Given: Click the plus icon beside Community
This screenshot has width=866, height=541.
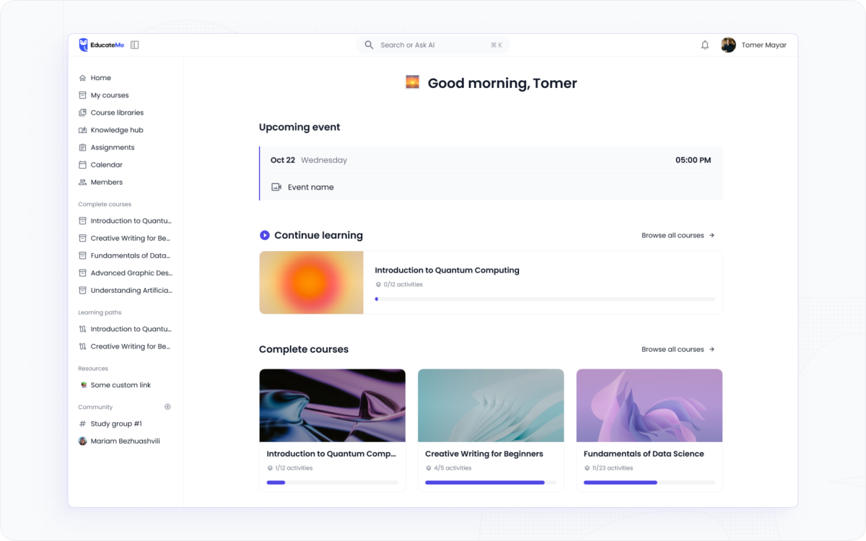Looking at the screenshot, I should click(x=168, y=407).
